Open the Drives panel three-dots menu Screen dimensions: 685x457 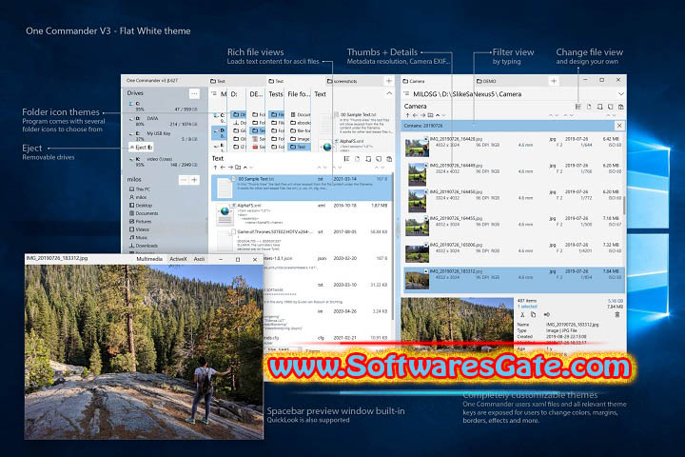[x=194, y=93]
